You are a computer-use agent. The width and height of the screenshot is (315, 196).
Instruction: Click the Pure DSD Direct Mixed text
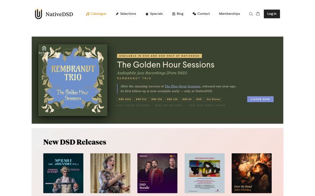point(207,105)
